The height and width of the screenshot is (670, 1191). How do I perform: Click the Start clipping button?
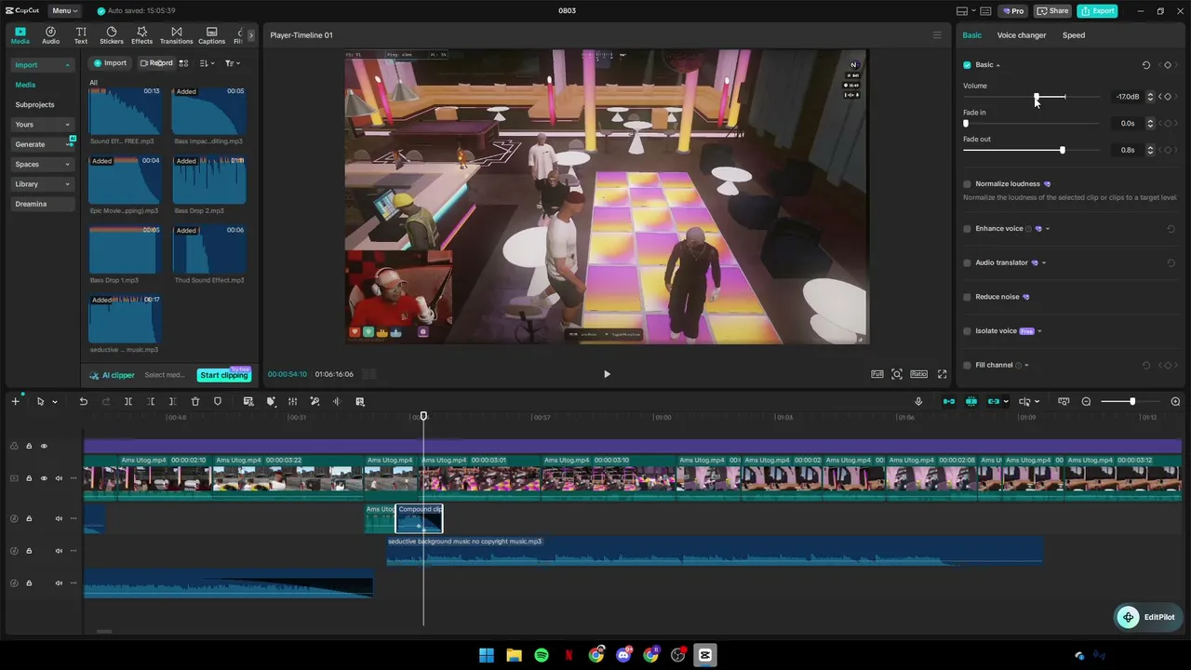224,375
